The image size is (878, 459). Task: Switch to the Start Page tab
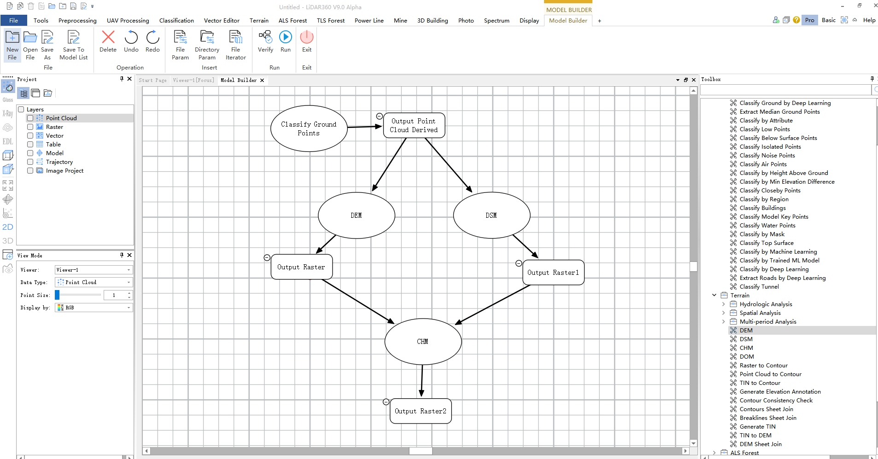pos(152,80)
